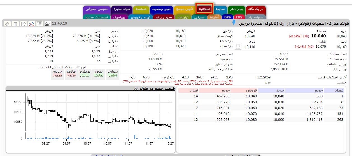The width and height of the screenshot is (352, 156).
Task: Click the last trade price 10,040 in bold
Action: [318, 36]
